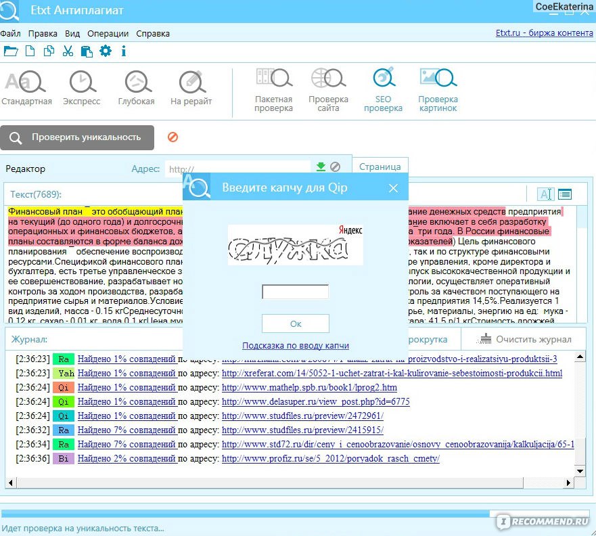Open the Справка menu
The image size is (596, 536).
153,33
